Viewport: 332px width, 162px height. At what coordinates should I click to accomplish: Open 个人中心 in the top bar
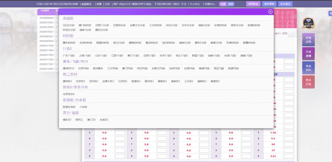coord(194,4)
